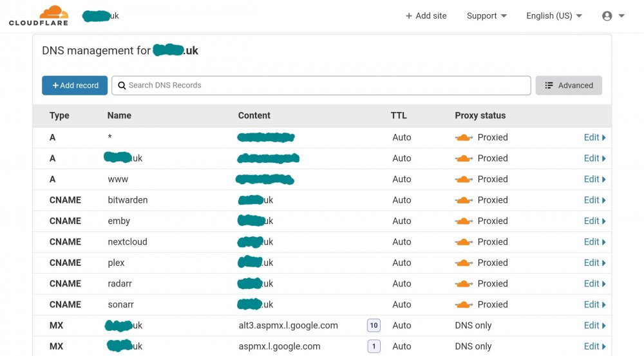Expand the Support dropdown
This screenshot has height=356, width=644.
click(487, 15)
